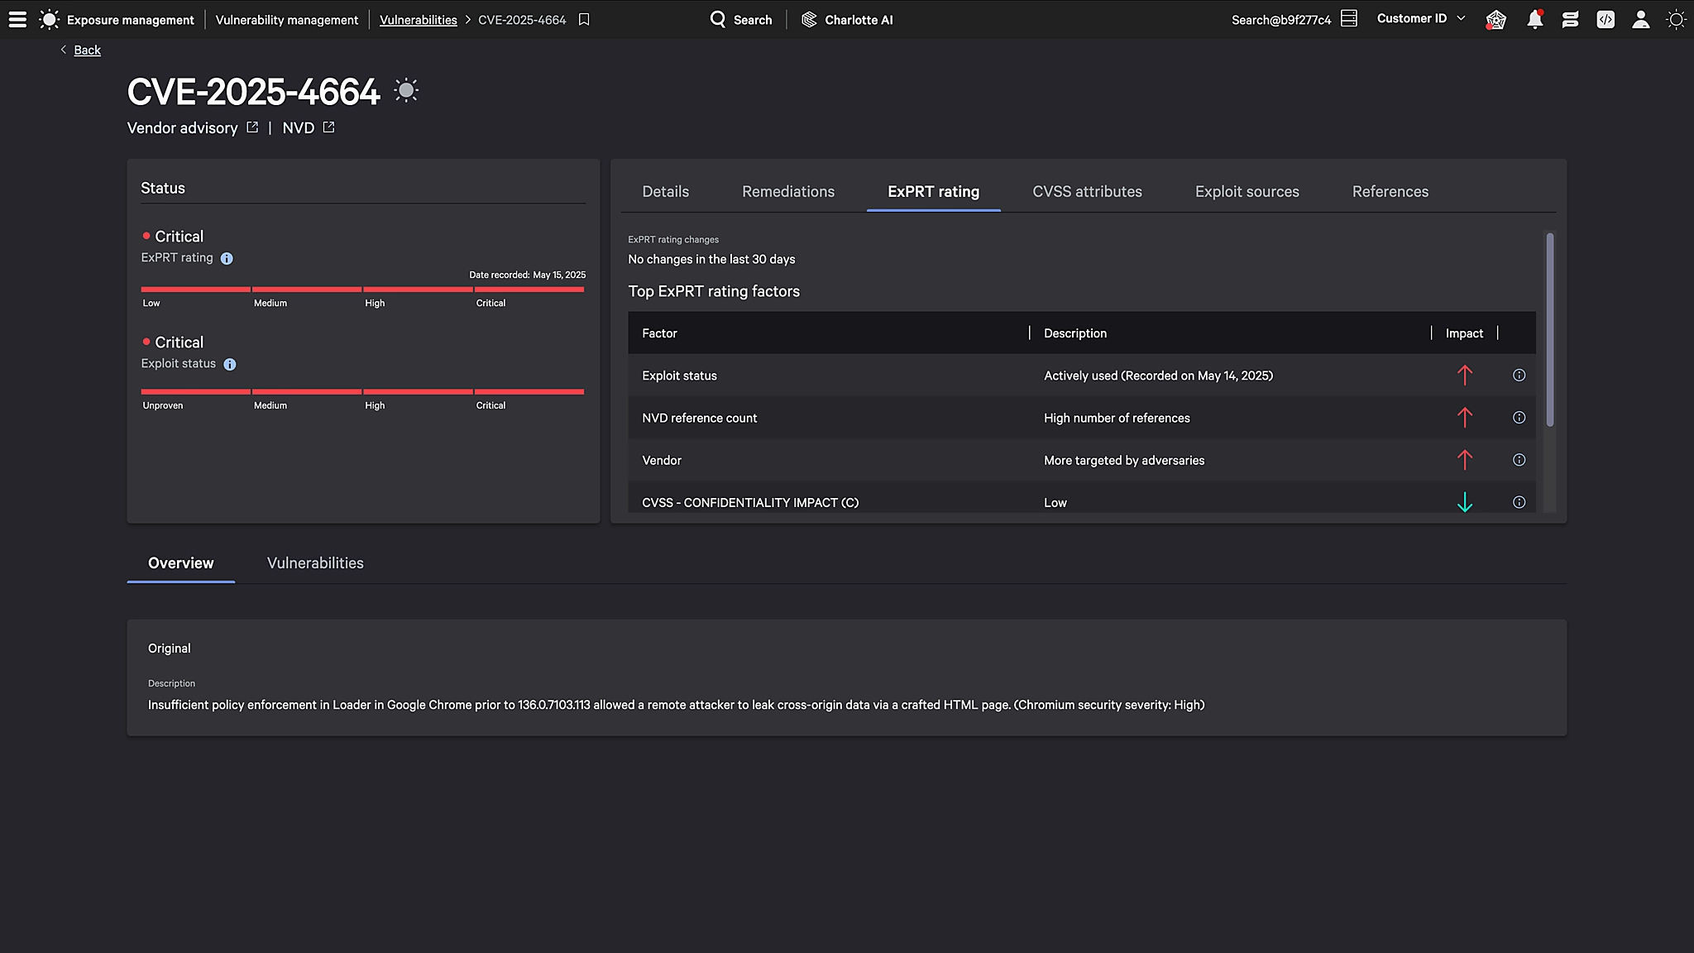Screen dimensions: 1694x953
Task: Click the Search button in top bar
Action: tap(741, 19)
